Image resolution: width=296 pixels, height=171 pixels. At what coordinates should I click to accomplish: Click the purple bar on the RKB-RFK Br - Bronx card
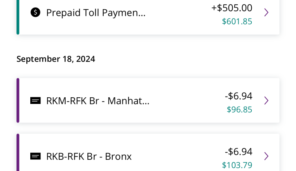pyautogui.click(x=18, y=152)
